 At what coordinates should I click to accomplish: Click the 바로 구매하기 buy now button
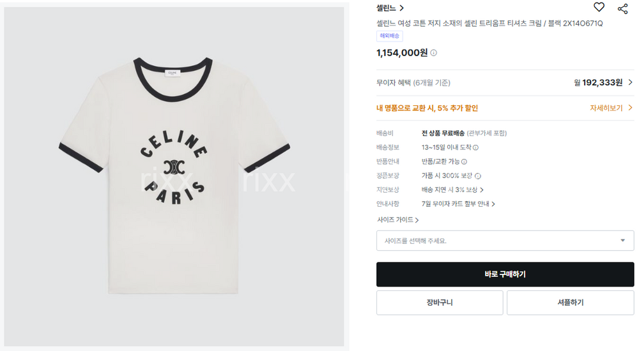(505, 274)
